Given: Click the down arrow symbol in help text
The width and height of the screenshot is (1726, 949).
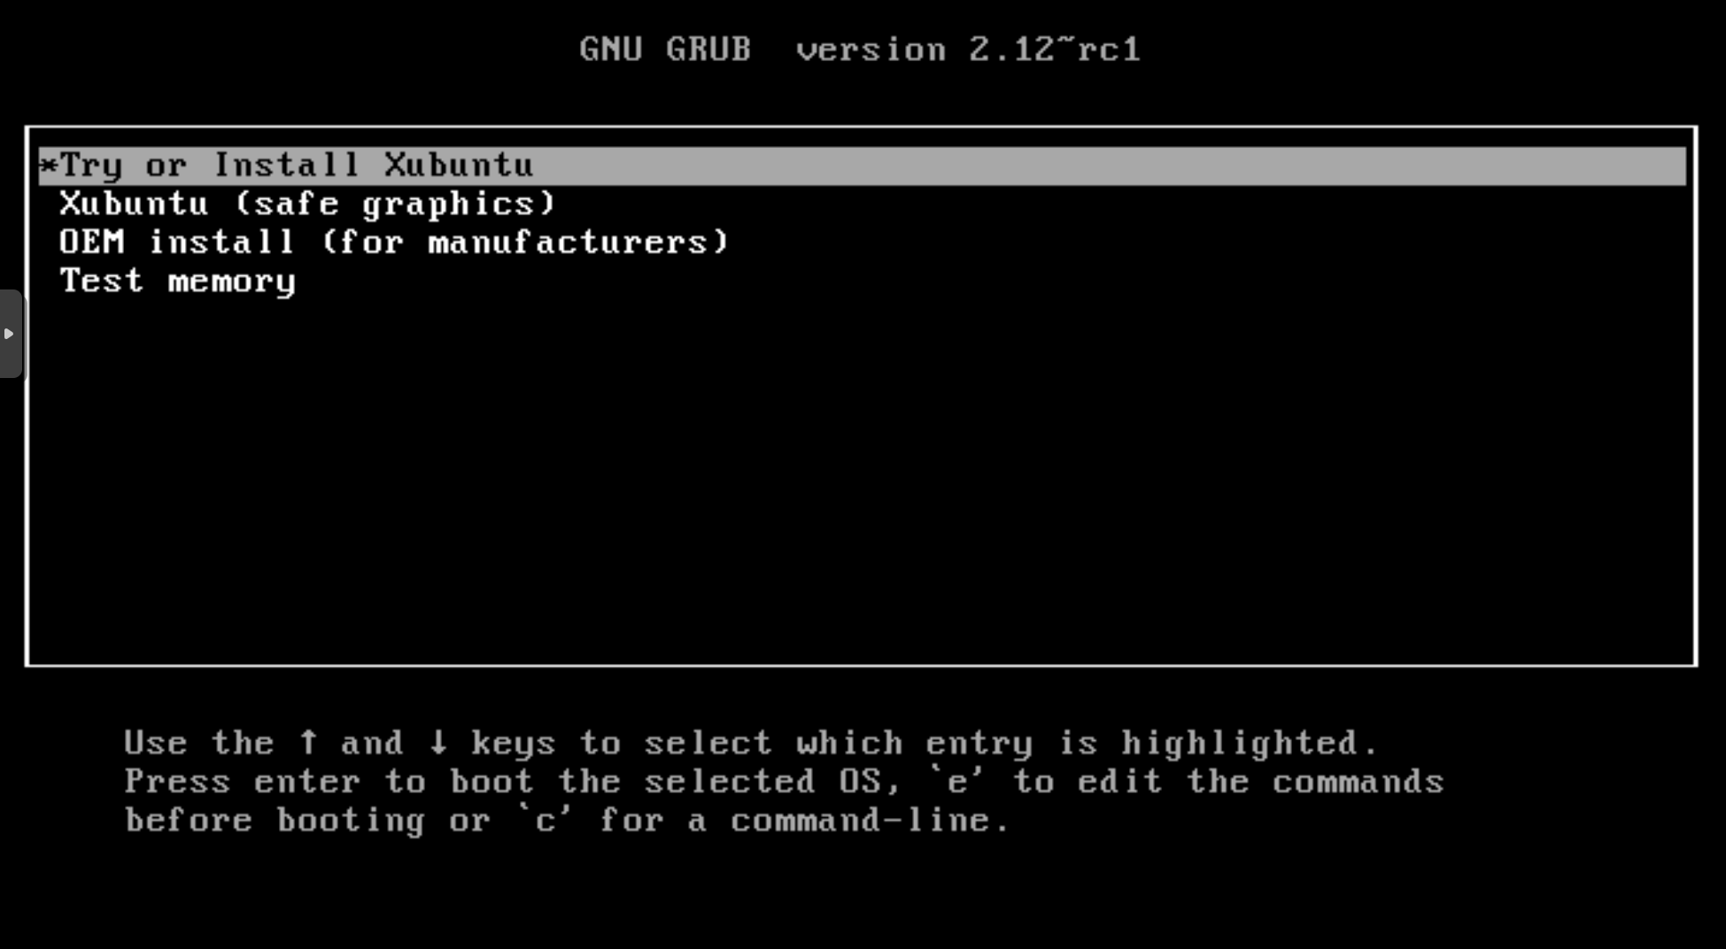Looking at the screenshot, I should tap(437, 742).
